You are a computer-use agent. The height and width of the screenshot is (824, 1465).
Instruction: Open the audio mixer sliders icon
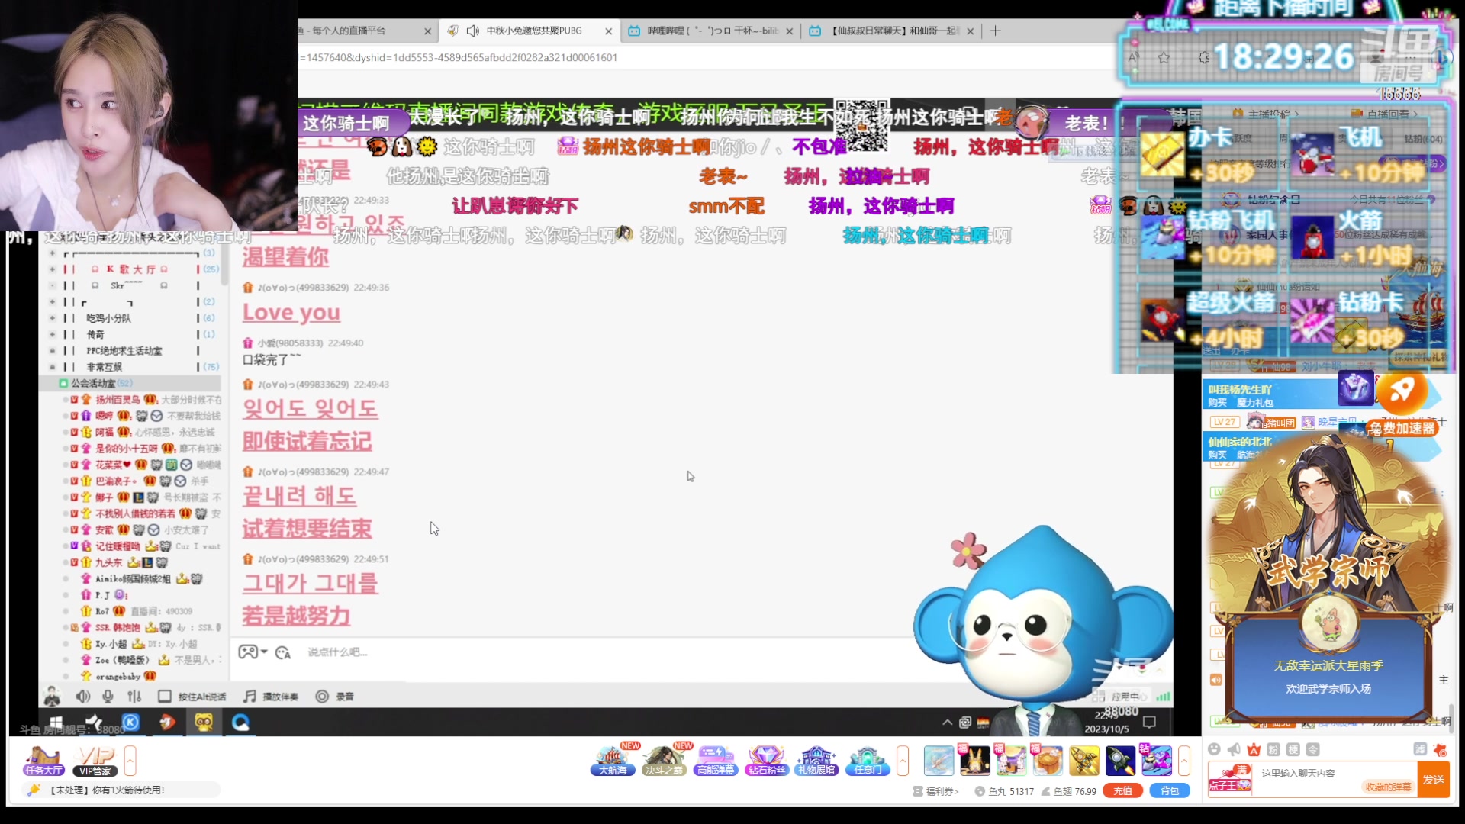click(x=134, y=697)
